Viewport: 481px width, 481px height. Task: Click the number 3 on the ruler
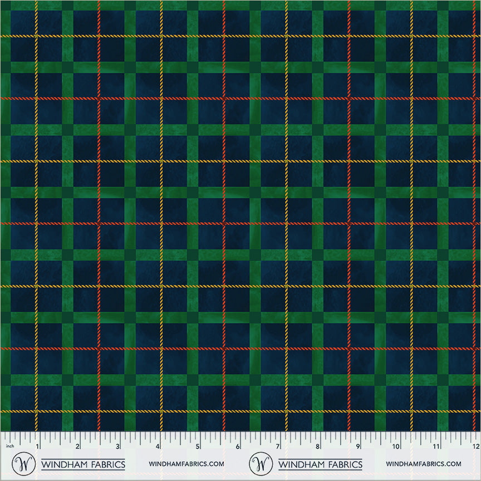(117, 446)
